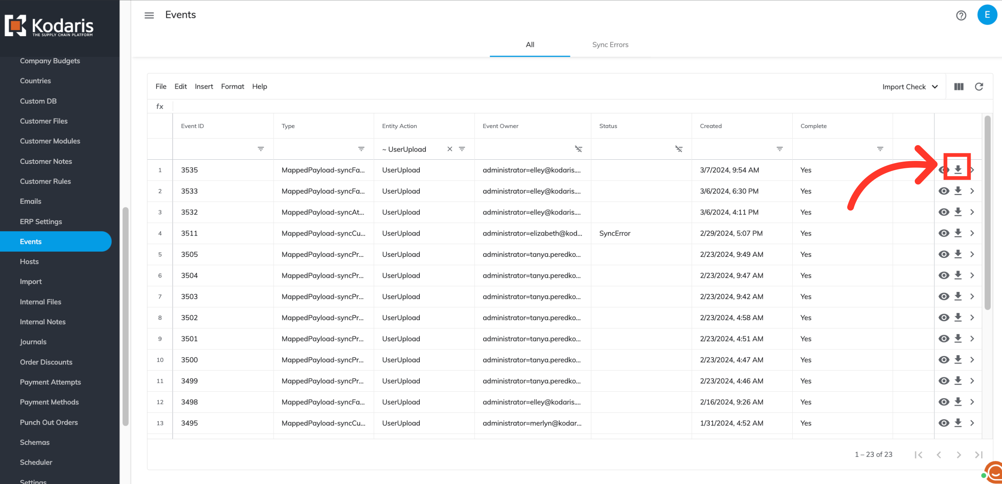View event 3498 with eye icon
Screen dimensions: 1002x484
[943, 402]
